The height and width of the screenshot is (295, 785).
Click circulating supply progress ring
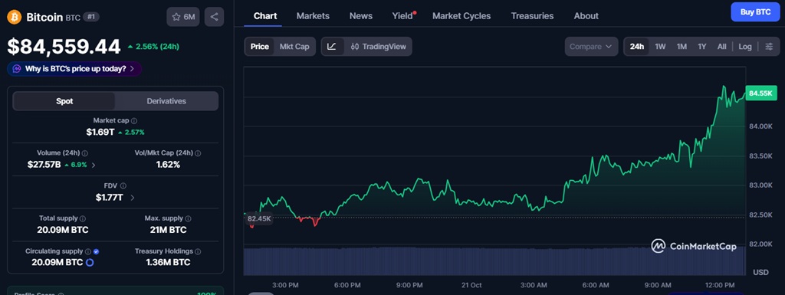[90, 263]
